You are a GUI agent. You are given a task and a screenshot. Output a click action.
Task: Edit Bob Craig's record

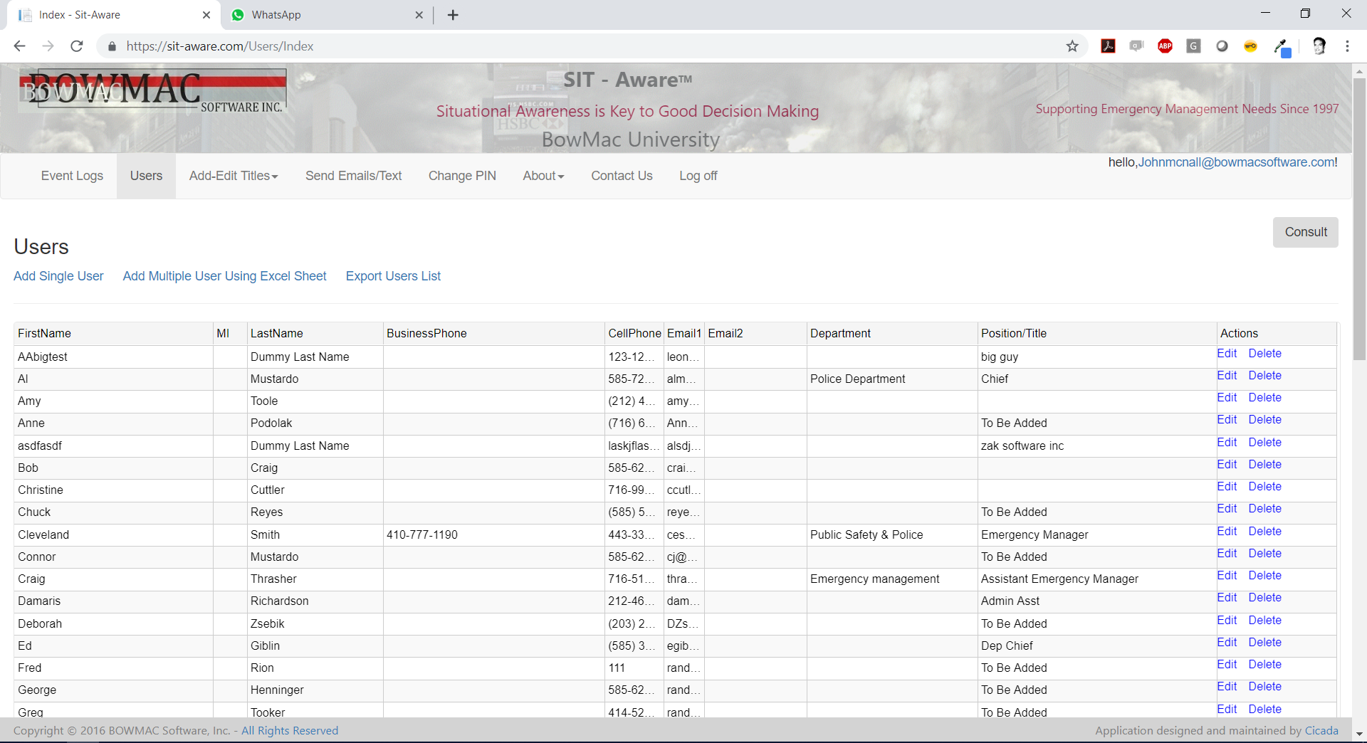(1227, 465)
